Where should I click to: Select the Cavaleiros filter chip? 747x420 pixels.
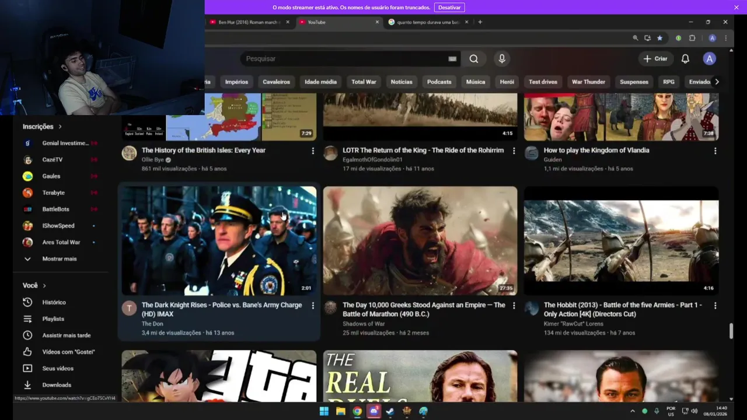pos(277,82)
